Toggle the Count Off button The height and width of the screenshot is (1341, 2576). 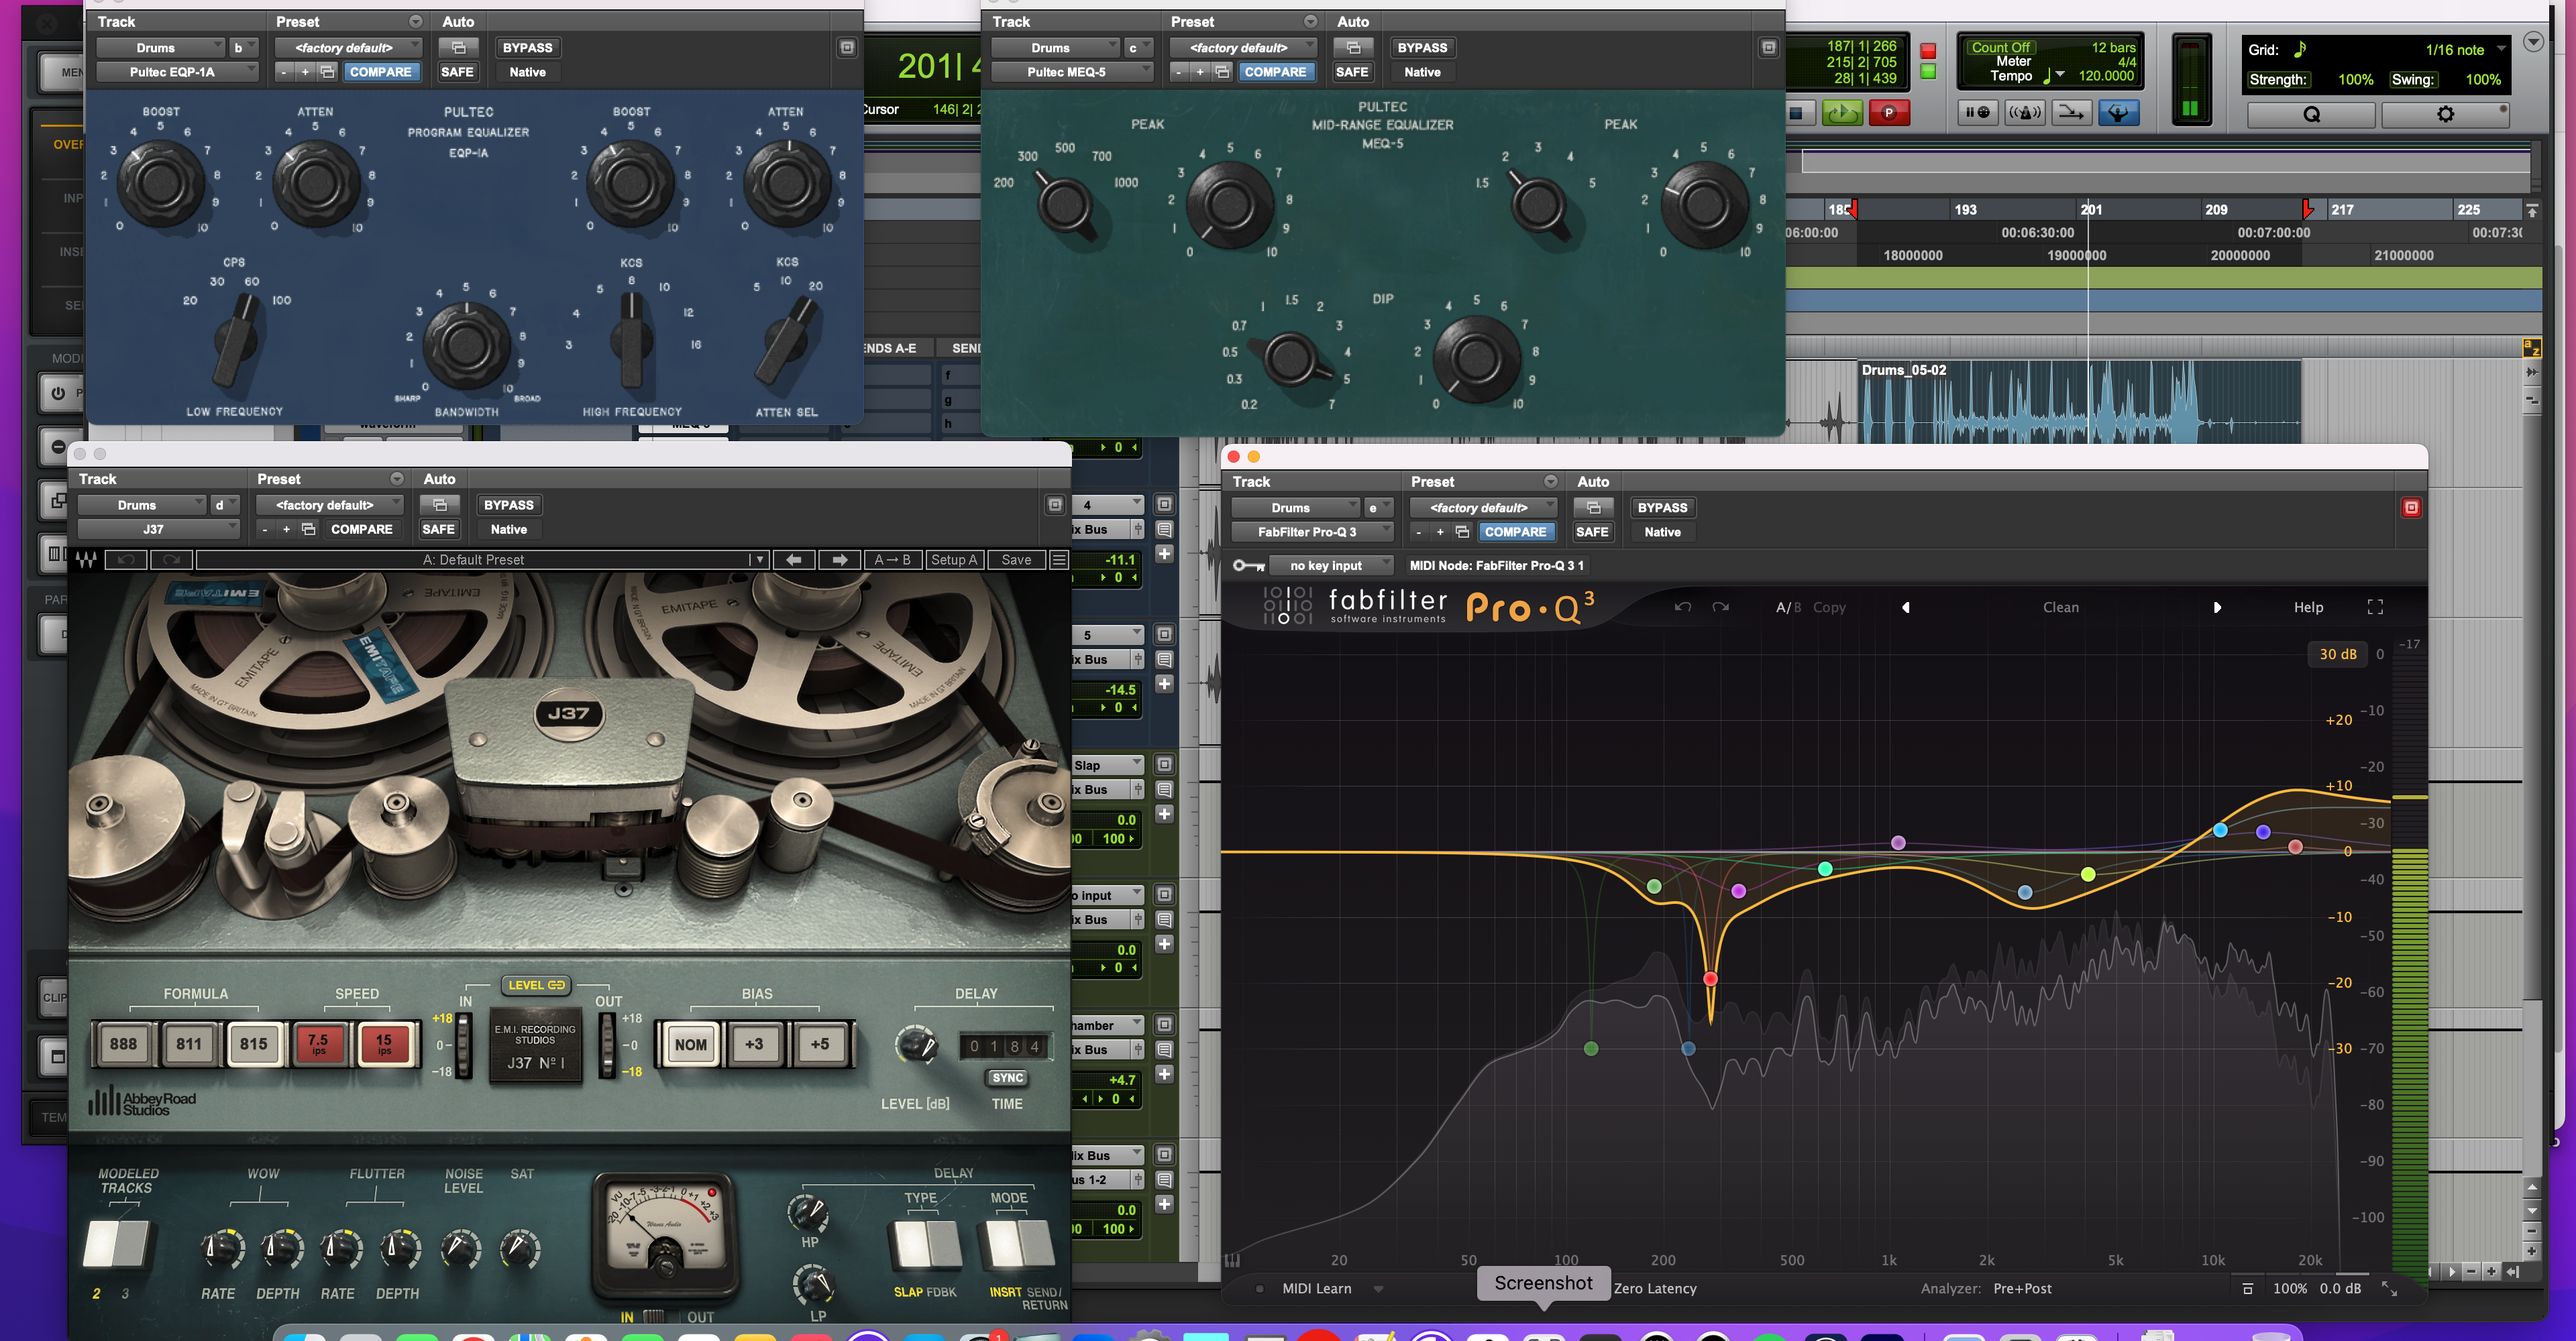pyautogui.click(x=2000, y=47)
